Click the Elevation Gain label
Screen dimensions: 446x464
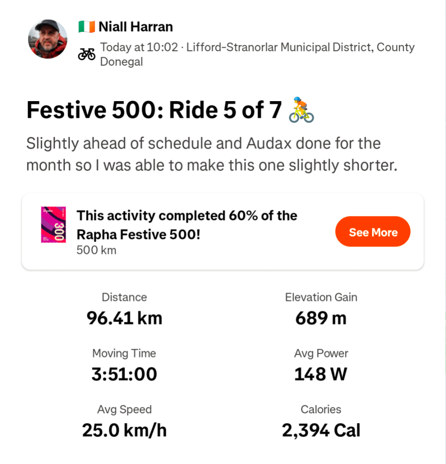click(321, 298)
